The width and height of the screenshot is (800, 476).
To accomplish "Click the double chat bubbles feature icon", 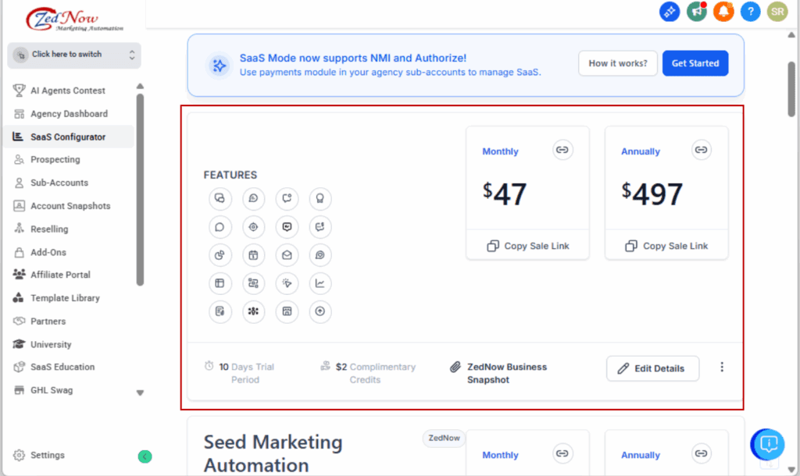I will pyautogui.click(x=220, y=198).
